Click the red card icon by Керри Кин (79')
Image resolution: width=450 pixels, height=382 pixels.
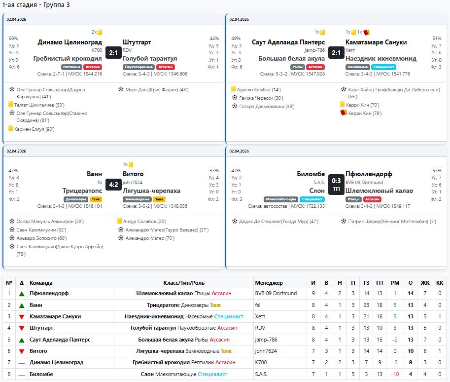pyautogui.click(x=343, y=113)
